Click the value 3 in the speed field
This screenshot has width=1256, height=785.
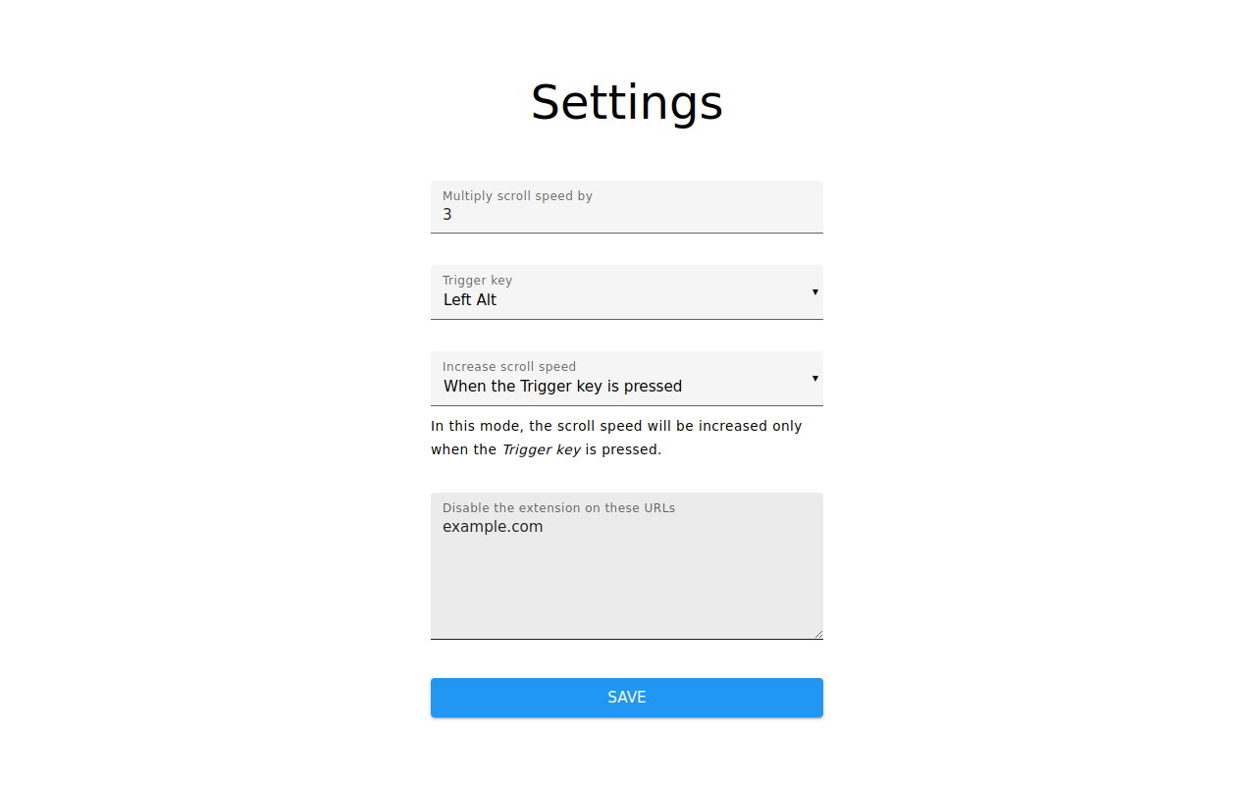[x=447, y=214]
